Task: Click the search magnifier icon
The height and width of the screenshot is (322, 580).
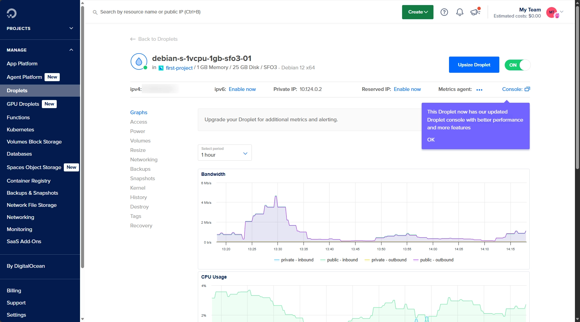Action: coord(95,12)
